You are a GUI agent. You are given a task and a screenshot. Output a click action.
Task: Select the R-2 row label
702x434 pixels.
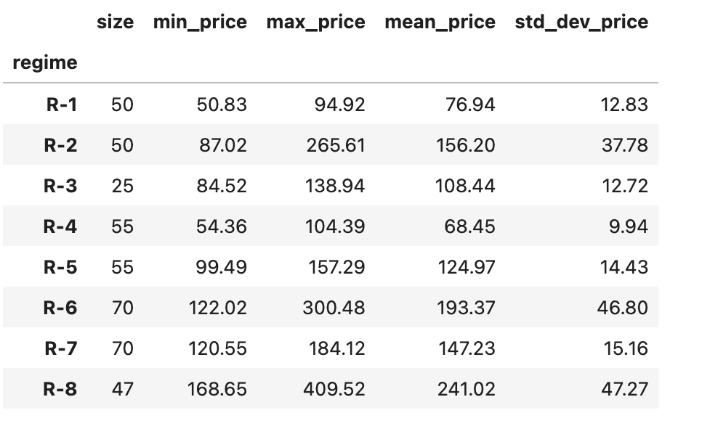[60, 145]
